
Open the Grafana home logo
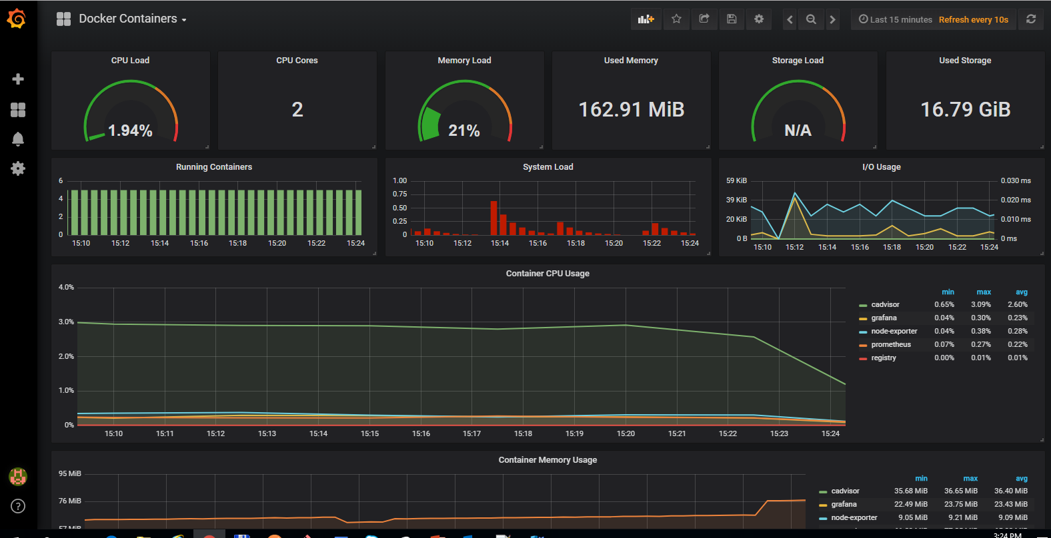(17, 19)
